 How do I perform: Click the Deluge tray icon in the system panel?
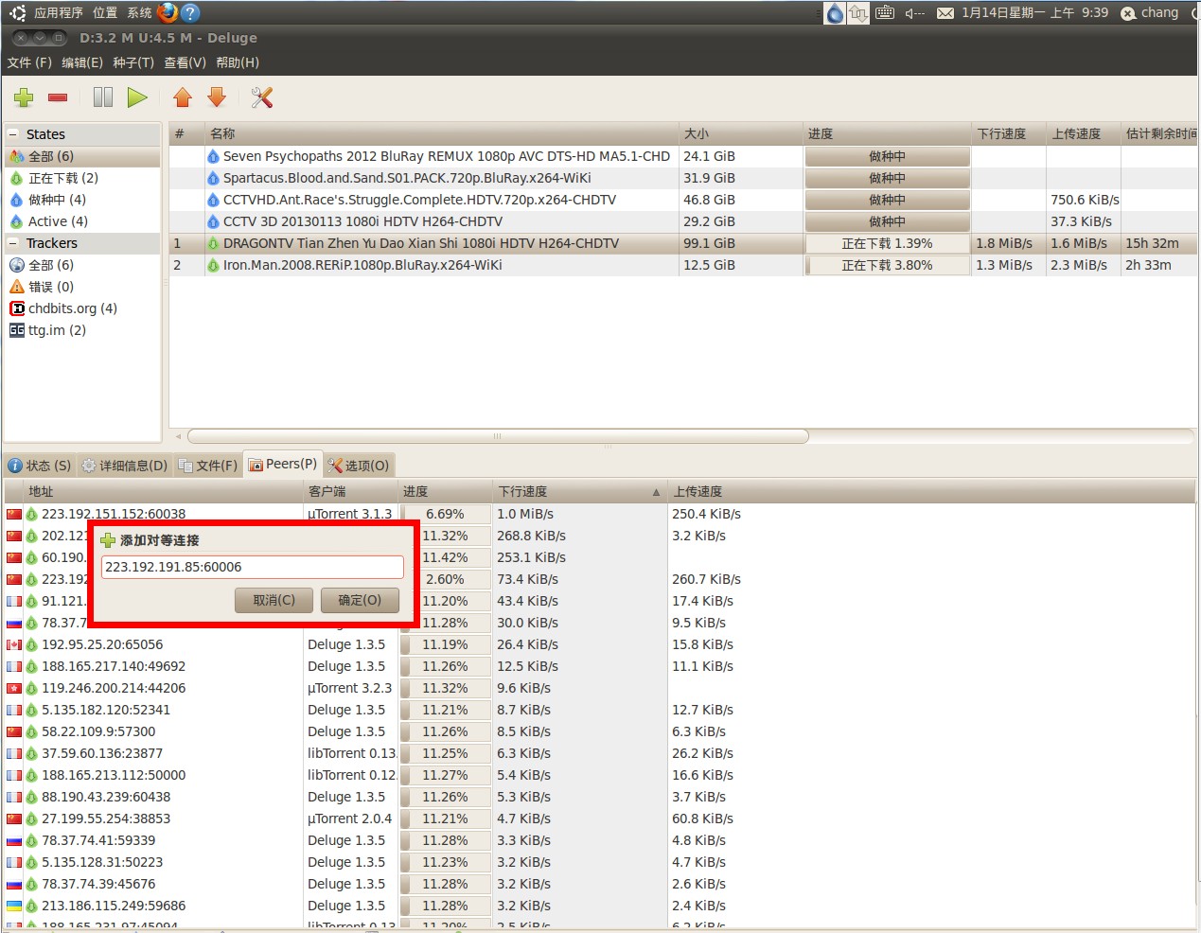pos(835,13)
